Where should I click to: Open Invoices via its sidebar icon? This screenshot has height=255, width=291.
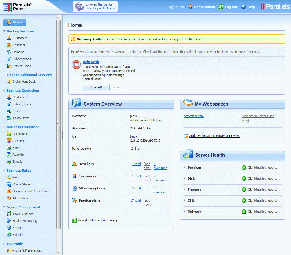point(9,111)
